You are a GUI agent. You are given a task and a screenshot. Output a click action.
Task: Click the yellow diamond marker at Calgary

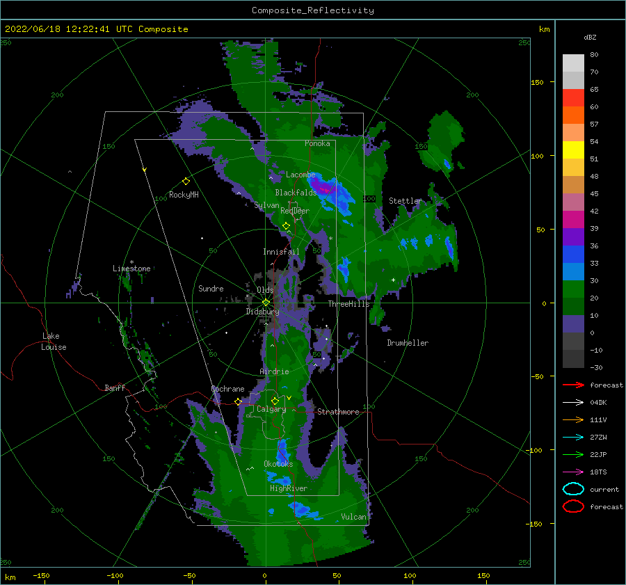(x=275, y=401)
